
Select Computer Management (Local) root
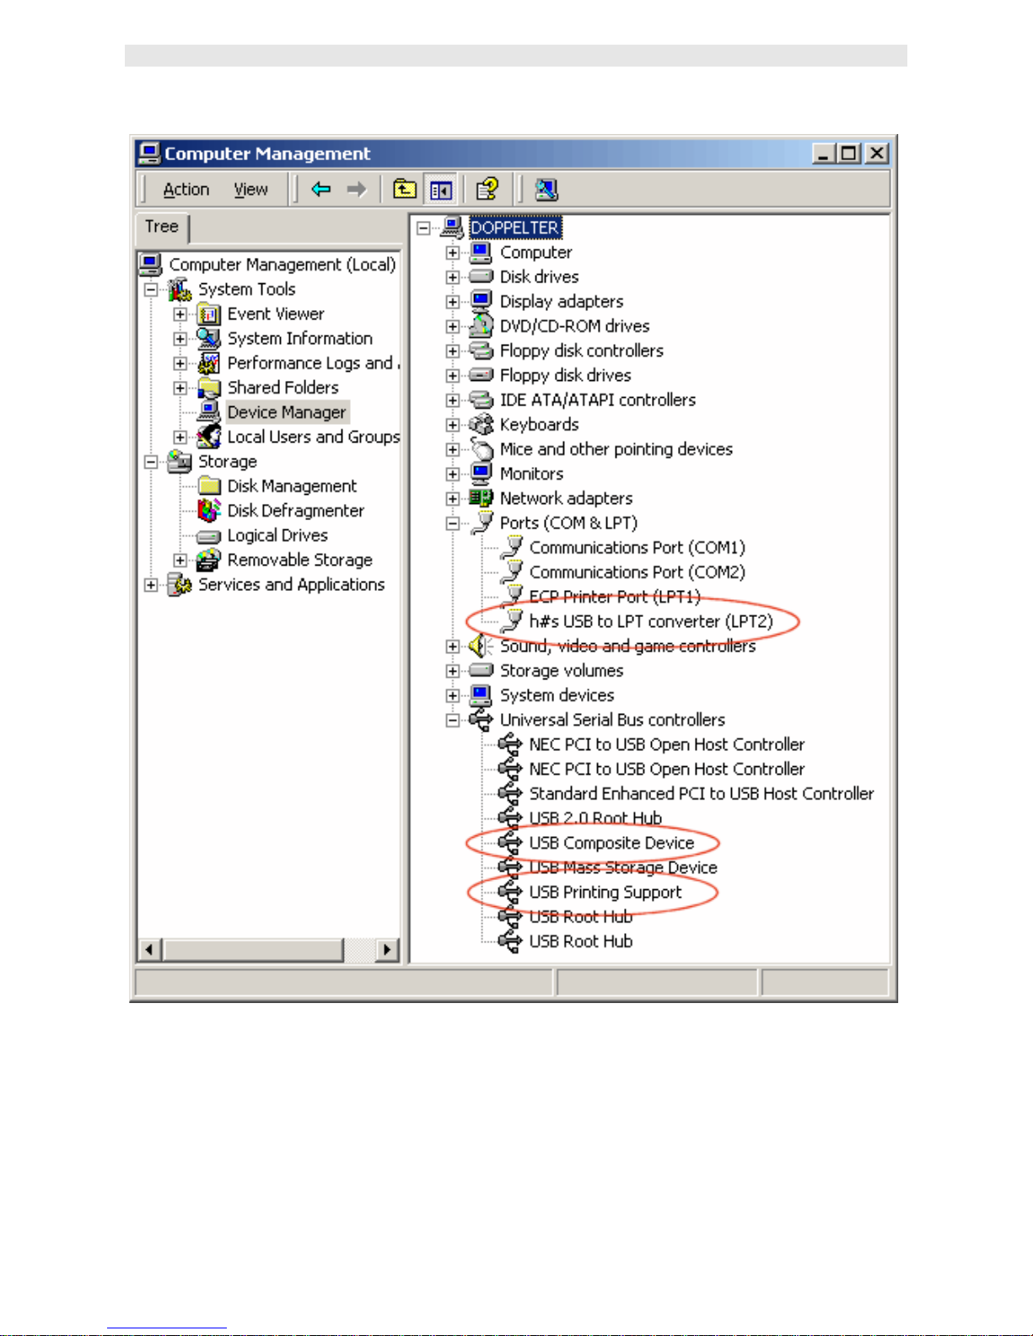(282, 265)
